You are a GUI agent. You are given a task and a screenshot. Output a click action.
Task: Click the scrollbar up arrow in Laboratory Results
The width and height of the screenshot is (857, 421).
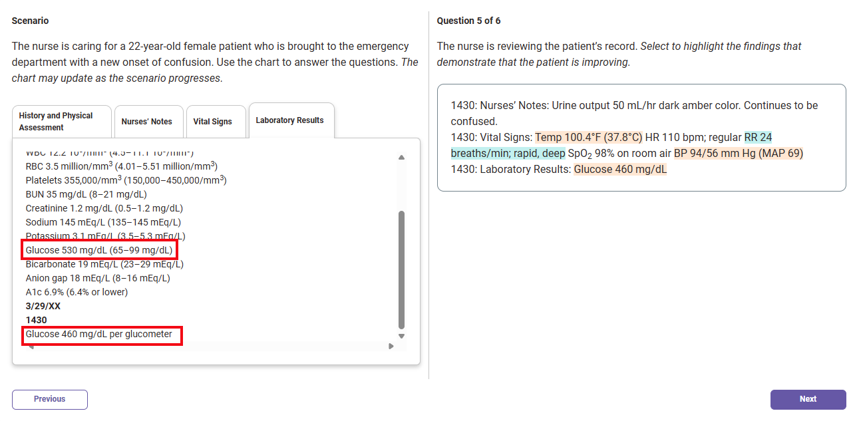point(401,156)
